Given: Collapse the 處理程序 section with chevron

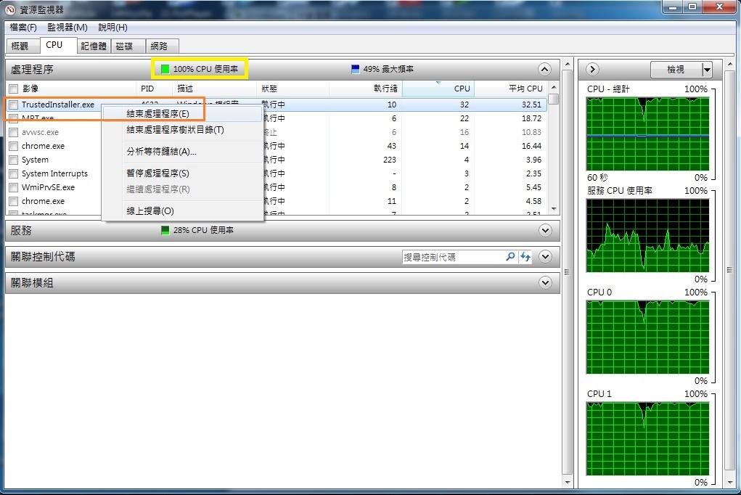Looking at the screenshot, I should [544, 70].
